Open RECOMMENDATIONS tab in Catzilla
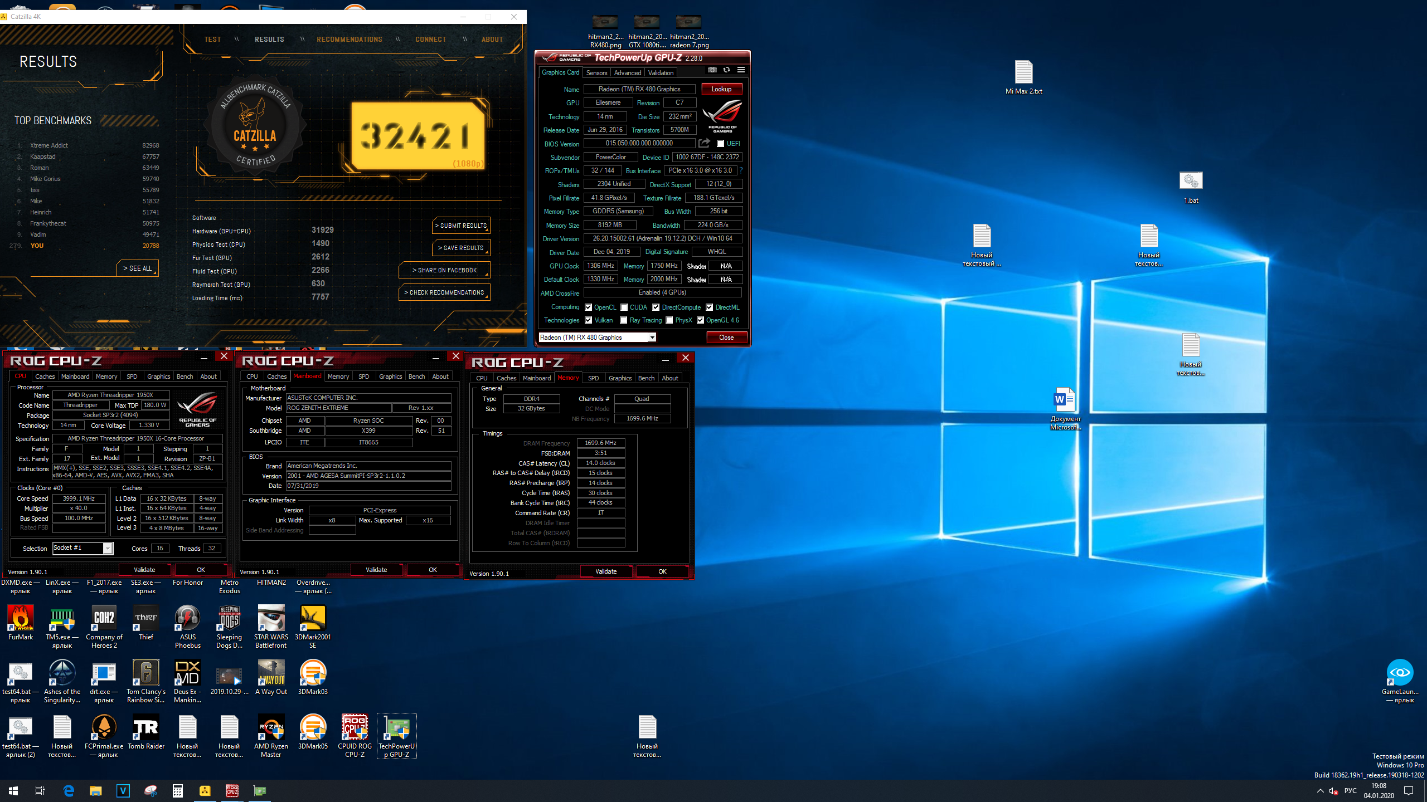1427x802 pixels. point(350,40)
